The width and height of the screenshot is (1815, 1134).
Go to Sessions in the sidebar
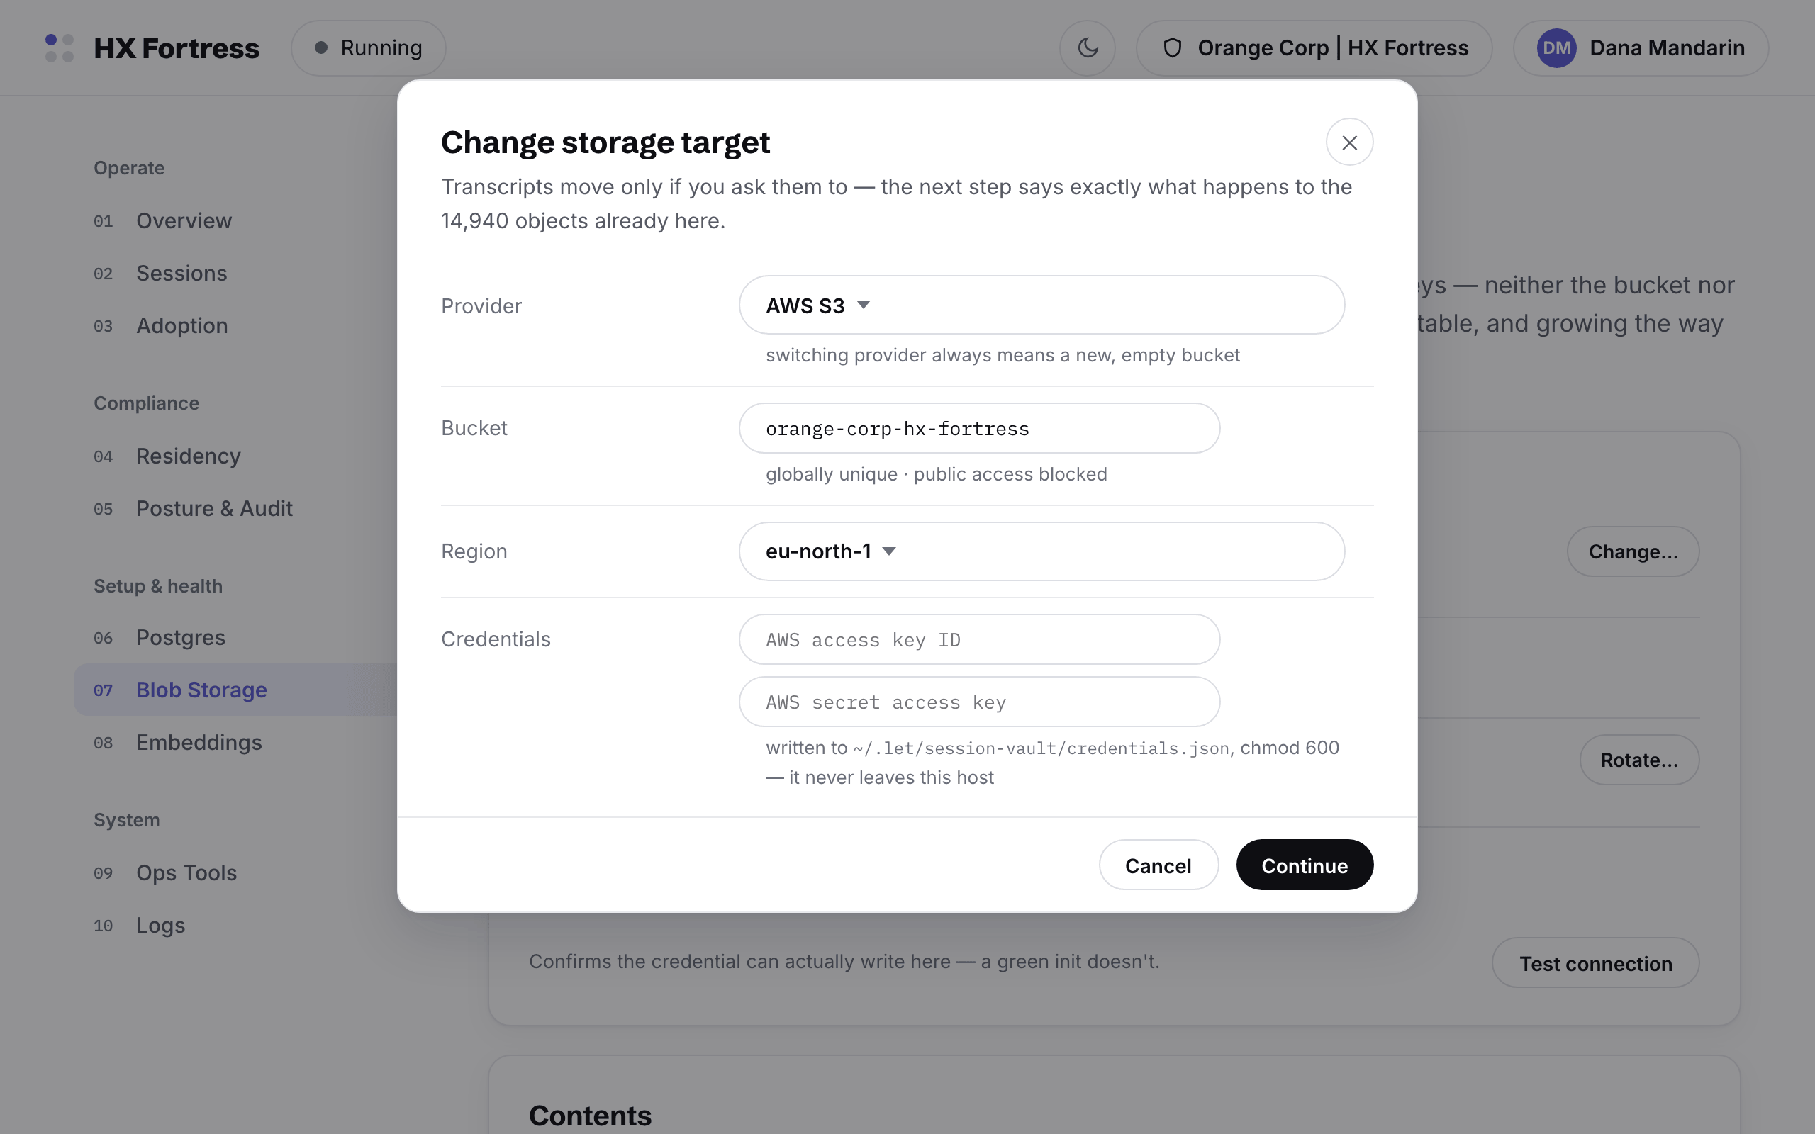tap(236, 273)
